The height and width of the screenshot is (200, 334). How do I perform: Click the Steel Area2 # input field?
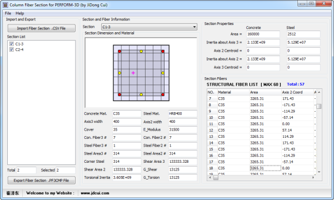(182, 153)
